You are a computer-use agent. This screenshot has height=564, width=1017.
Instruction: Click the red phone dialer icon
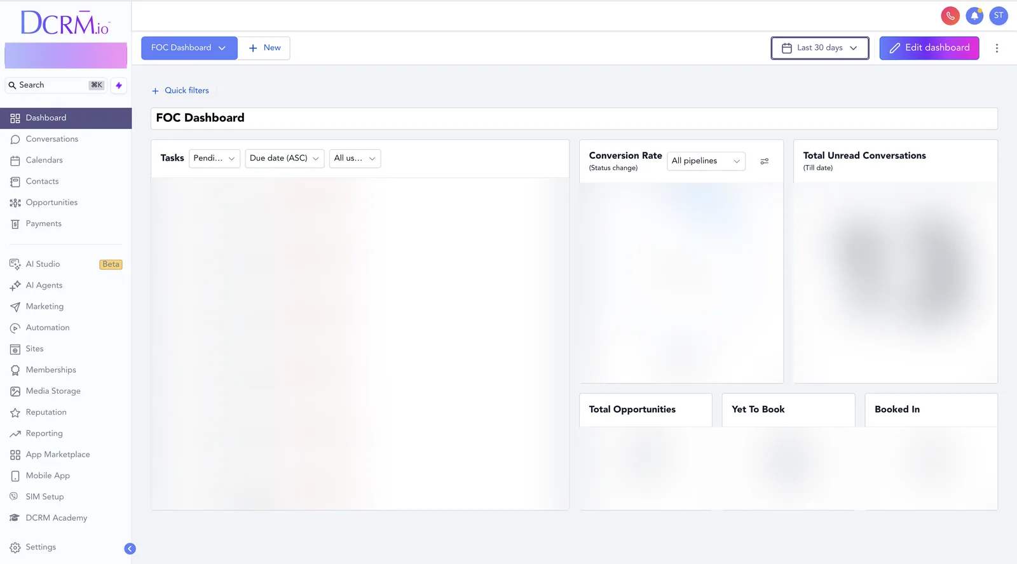click(950, 16)
